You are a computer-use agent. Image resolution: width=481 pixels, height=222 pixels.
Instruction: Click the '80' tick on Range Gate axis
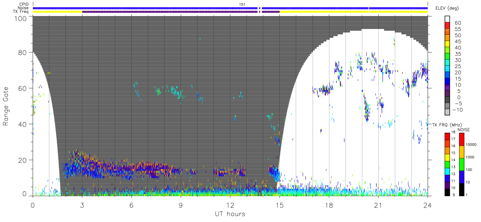point(23,52)
